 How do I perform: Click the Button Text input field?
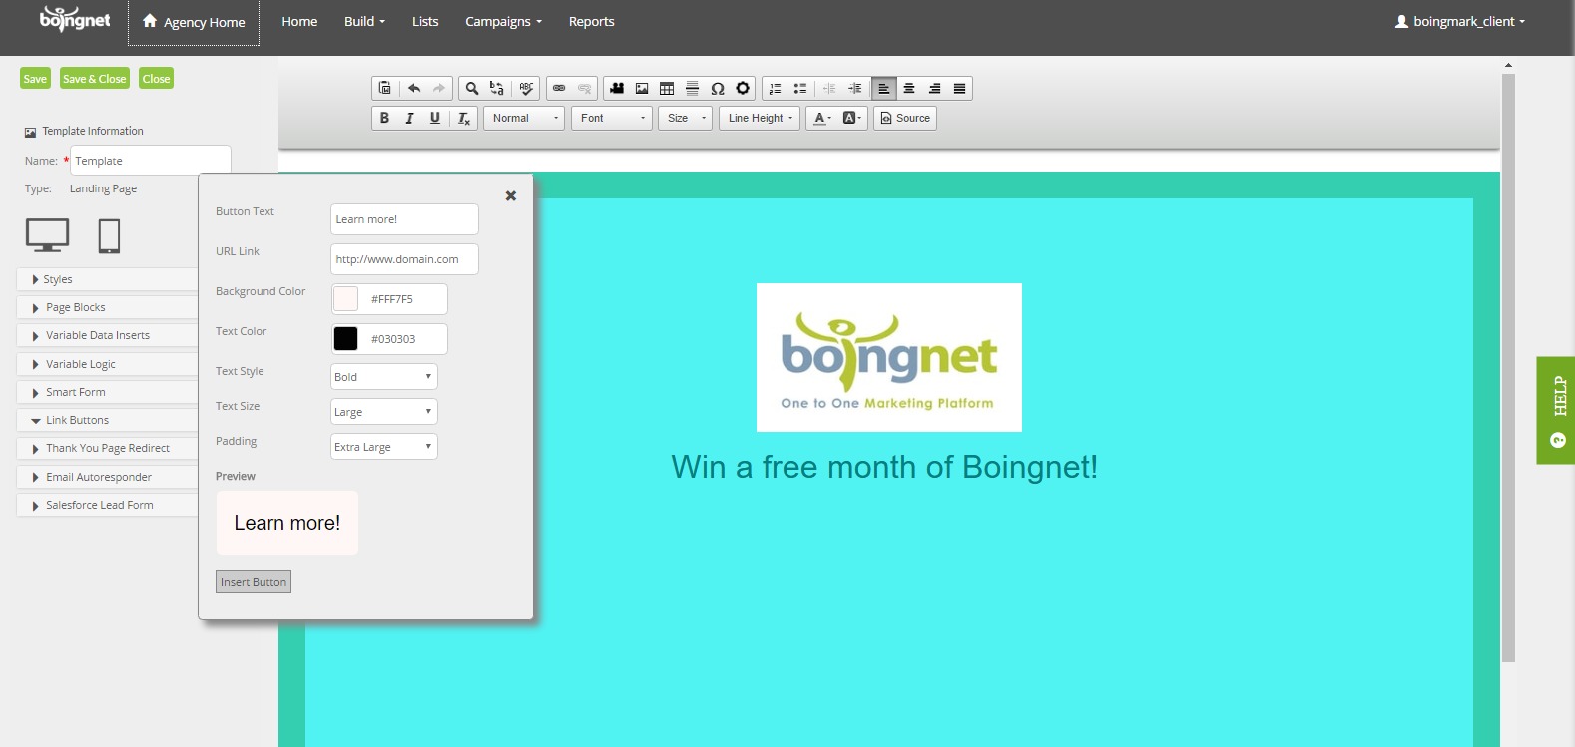(404, 219)
